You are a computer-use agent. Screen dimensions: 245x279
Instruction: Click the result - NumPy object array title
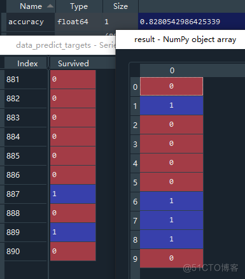pos(185,39)
